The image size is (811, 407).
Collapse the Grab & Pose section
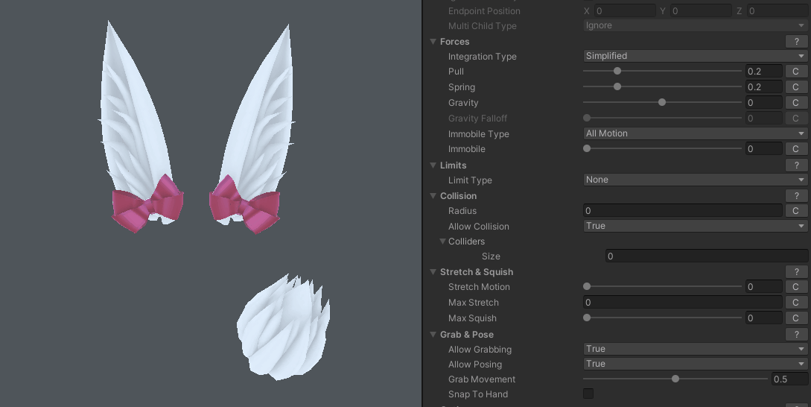coord(433,335)
